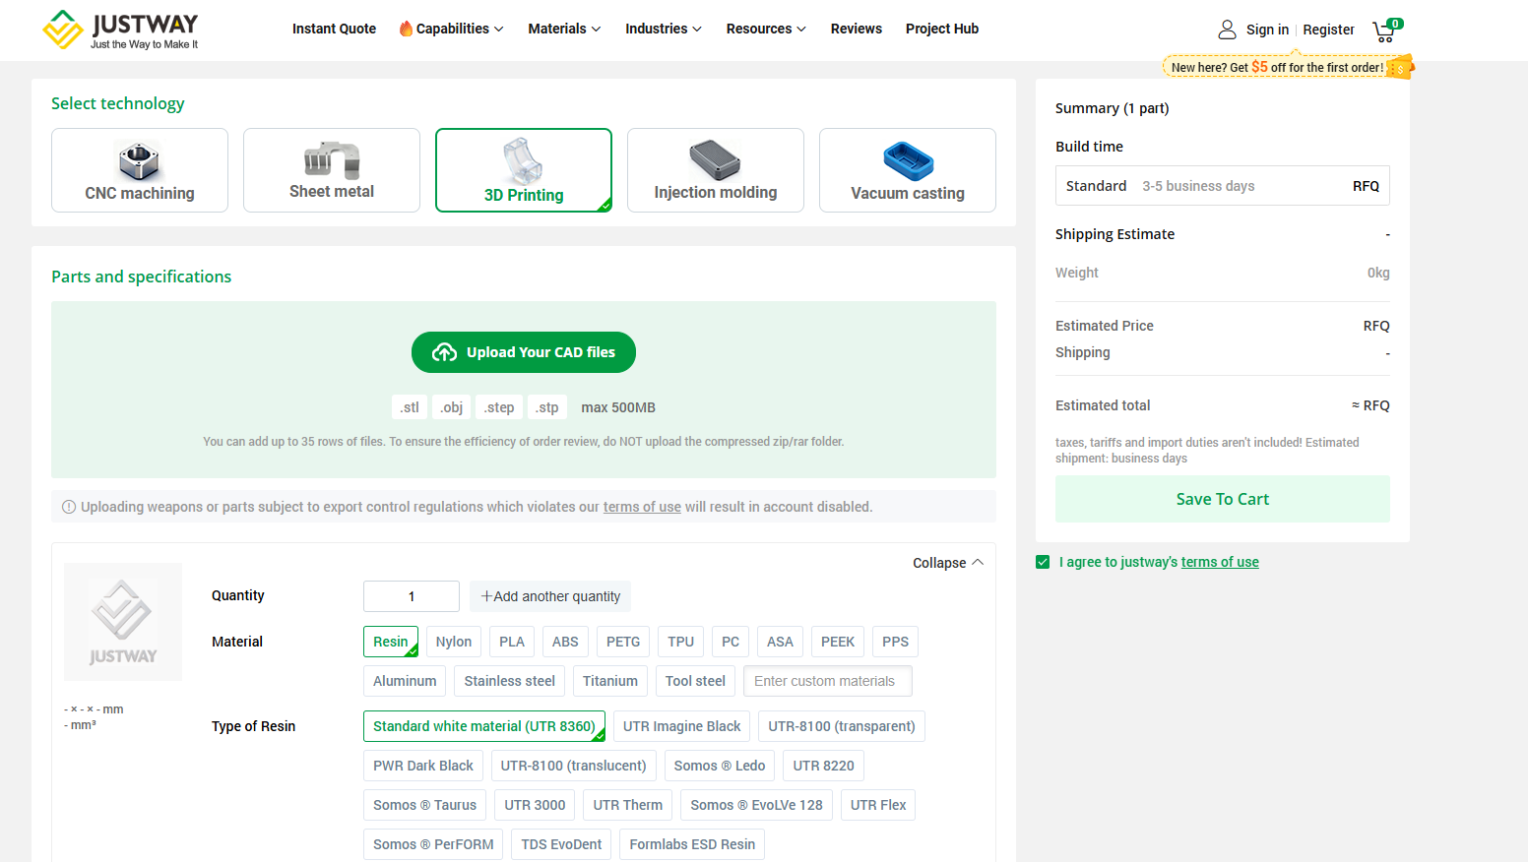
Task: Open Capabilities dropdown menu
Action: tap(452, 29)
